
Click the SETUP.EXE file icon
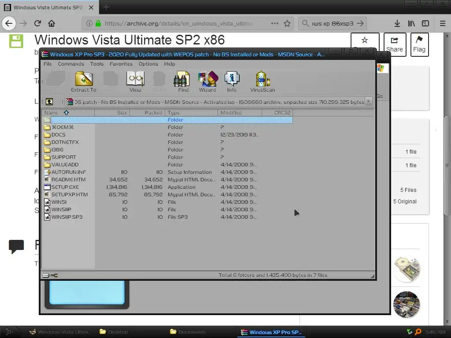pyautogui.click(x=47, y=187)
